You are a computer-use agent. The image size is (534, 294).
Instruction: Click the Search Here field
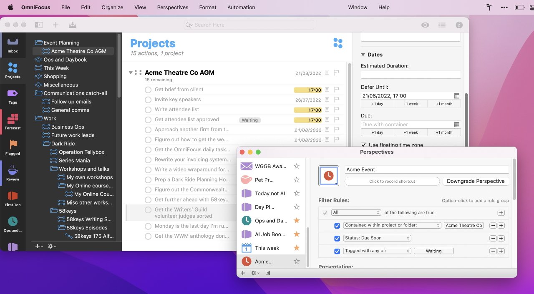[249, 25]
